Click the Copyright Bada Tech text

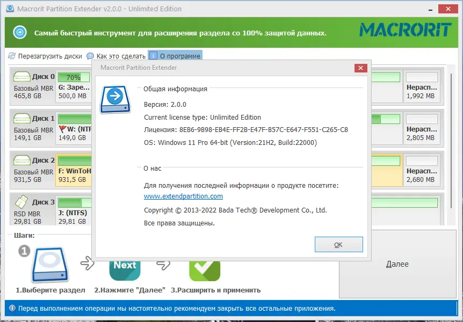tap(235, 210)
